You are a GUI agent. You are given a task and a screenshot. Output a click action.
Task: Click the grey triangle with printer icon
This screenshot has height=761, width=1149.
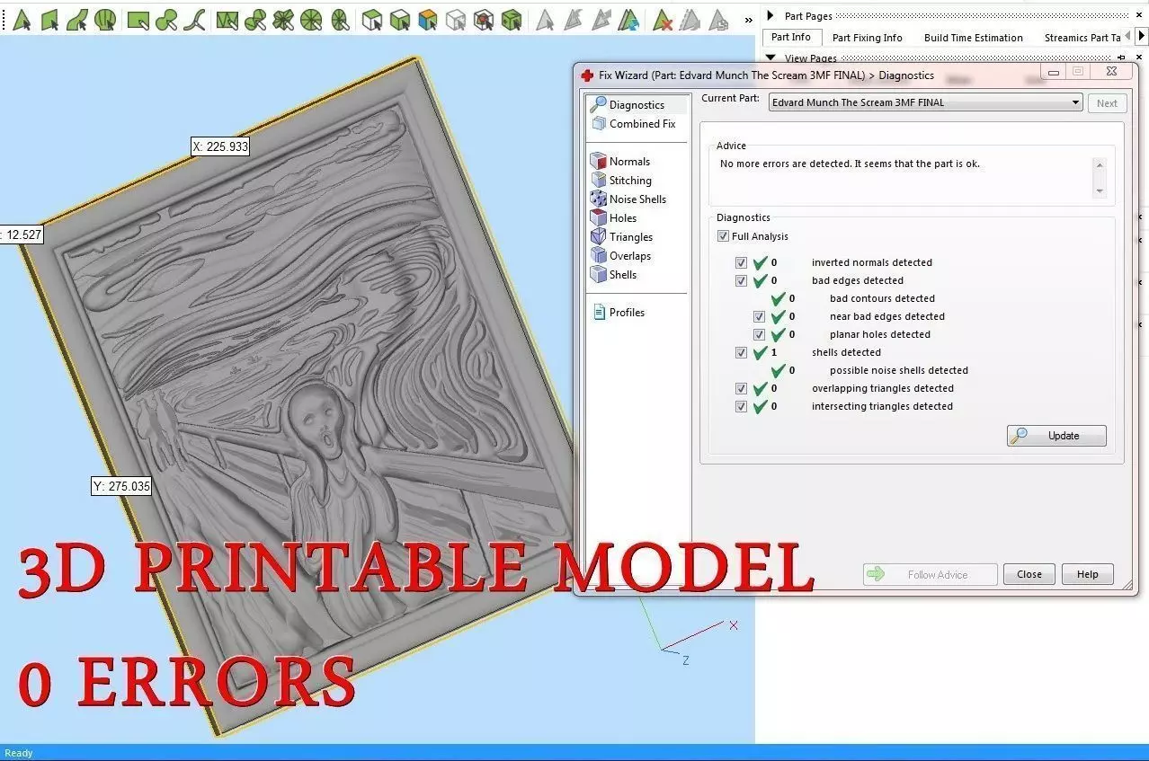[717, 19]
